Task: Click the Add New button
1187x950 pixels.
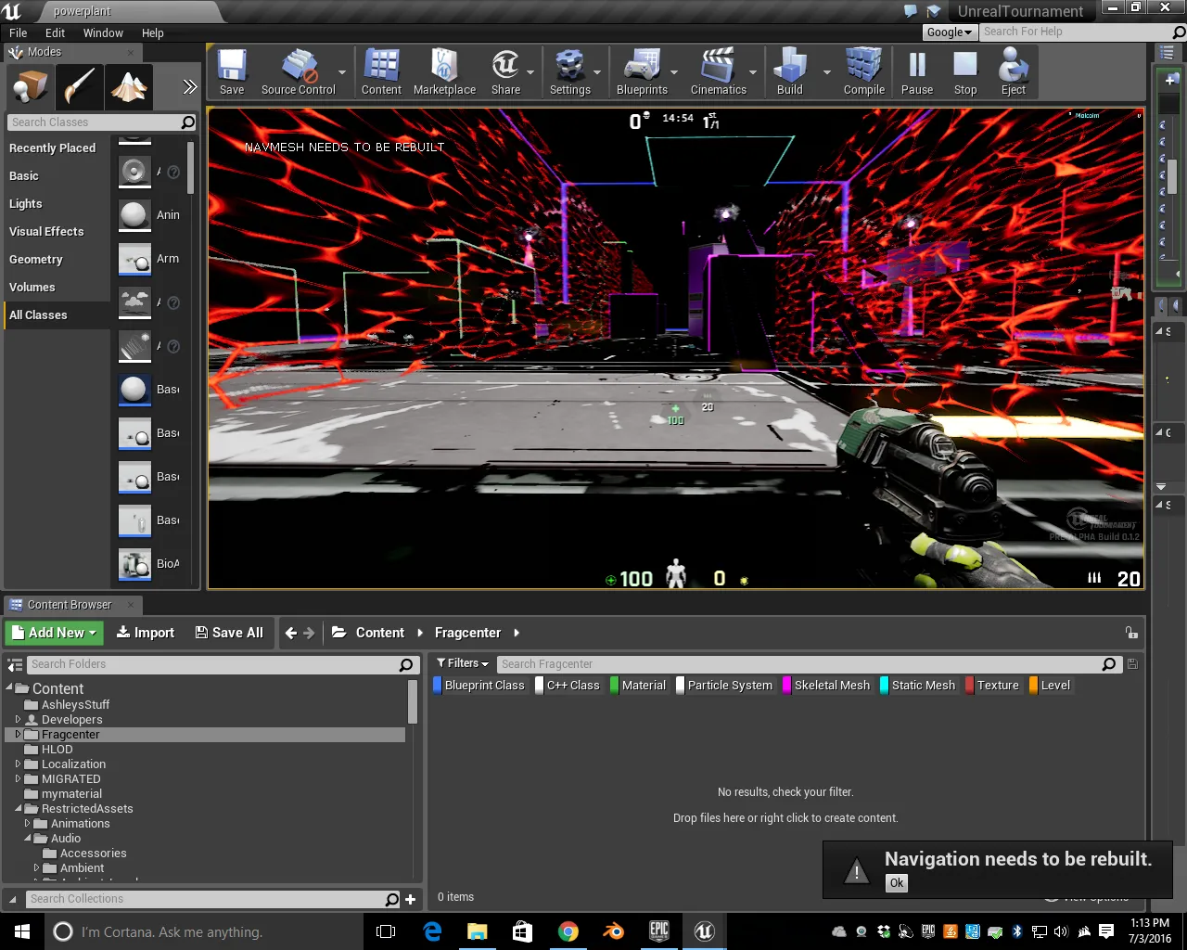Action: click(55, 633)
